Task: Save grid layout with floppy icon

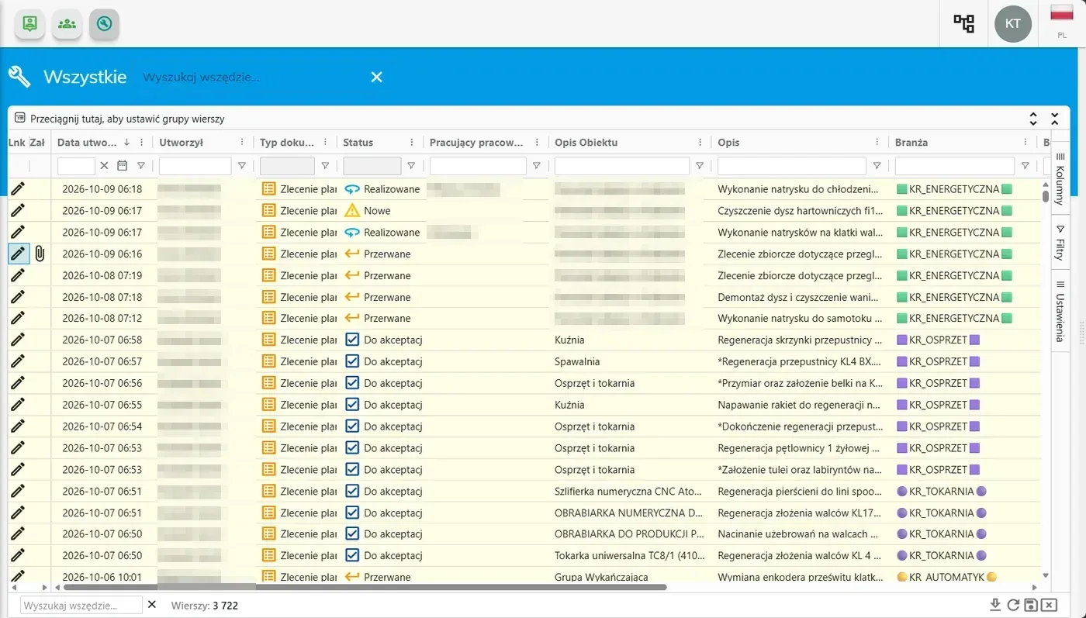Action: [x=1031, y=605]
